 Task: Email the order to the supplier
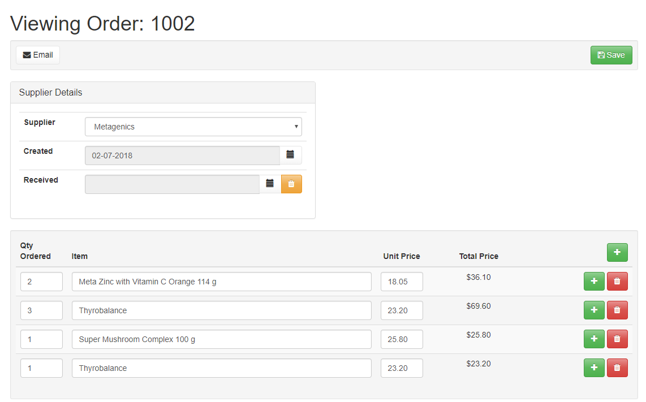tap(37, 55)
